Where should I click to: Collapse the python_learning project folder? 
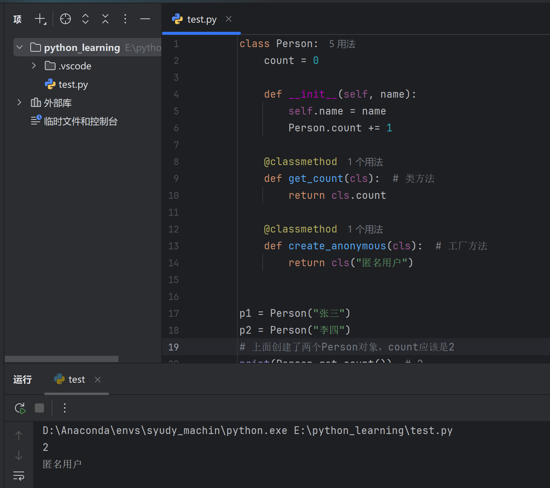coord(20,47)
